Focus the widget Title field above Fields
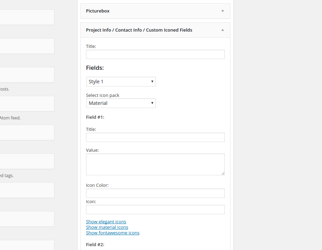Screen dimensions: 322x250 click(155, 55)
